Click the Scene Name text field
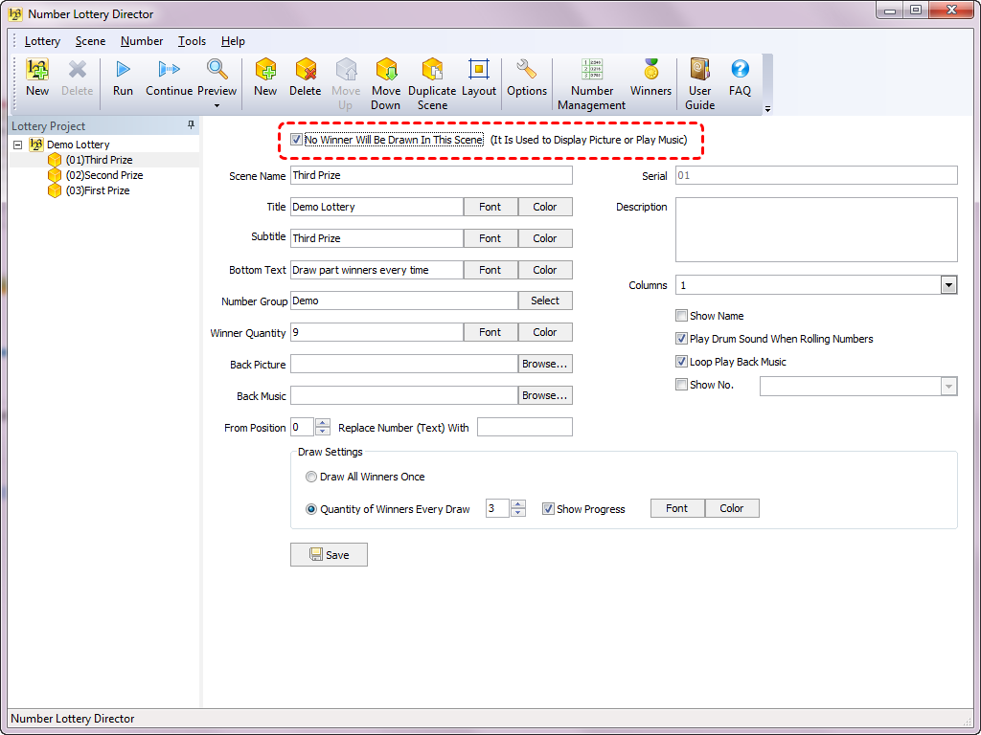Image resolution: width=981 pixels, height=735 pixels. 430,175
